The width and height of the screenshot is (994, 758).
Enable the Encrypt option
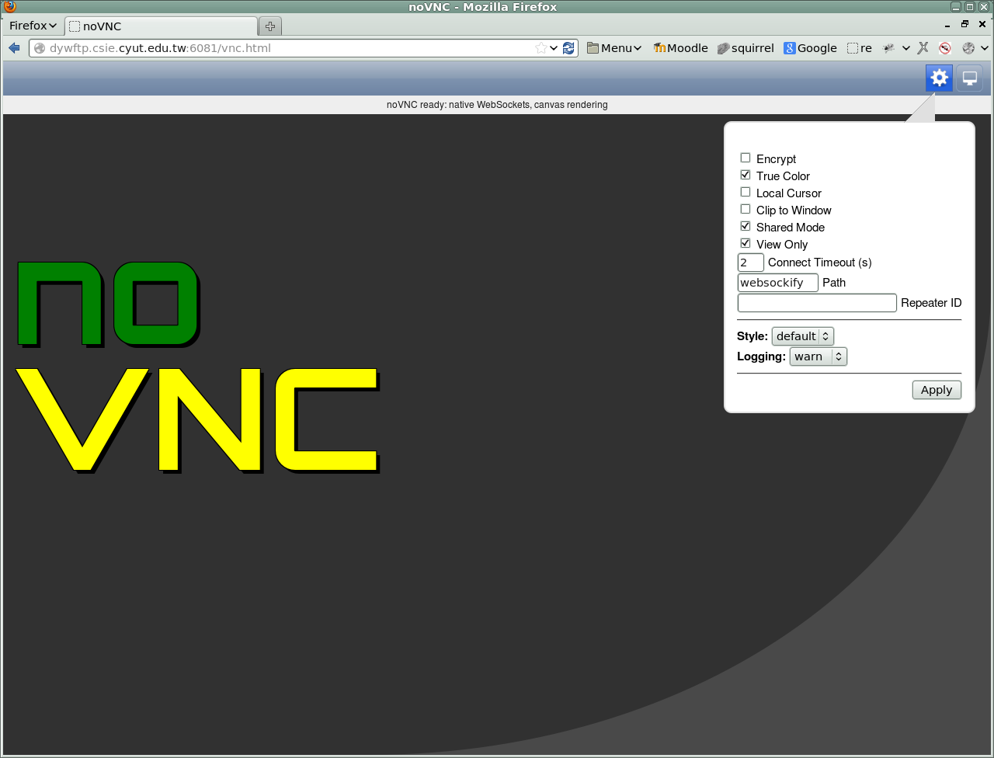point(745,157)
